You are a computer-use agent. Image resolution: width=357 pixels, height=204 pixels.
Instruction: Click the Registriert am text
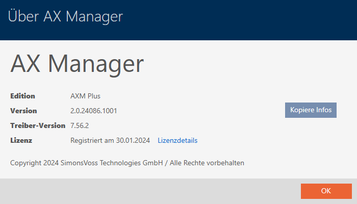[92, 140]
